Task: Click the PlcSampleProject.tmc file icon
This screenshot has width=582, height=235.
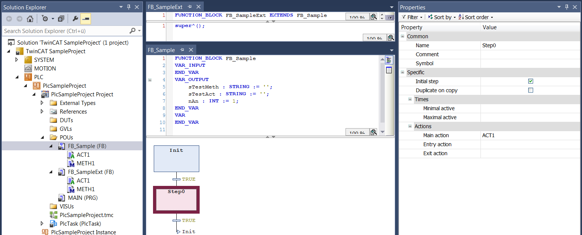Action: pyautogui.click(x=54, y=215)
